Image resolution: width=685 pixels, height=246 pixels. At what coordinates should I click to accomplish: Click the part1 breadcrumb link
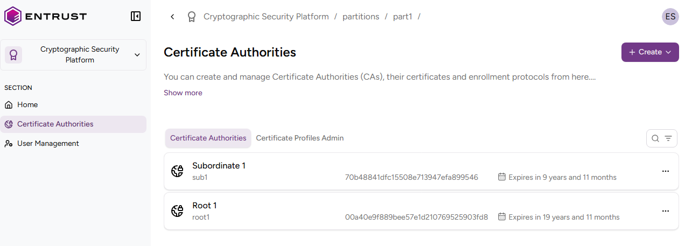(x=402, y=17)
